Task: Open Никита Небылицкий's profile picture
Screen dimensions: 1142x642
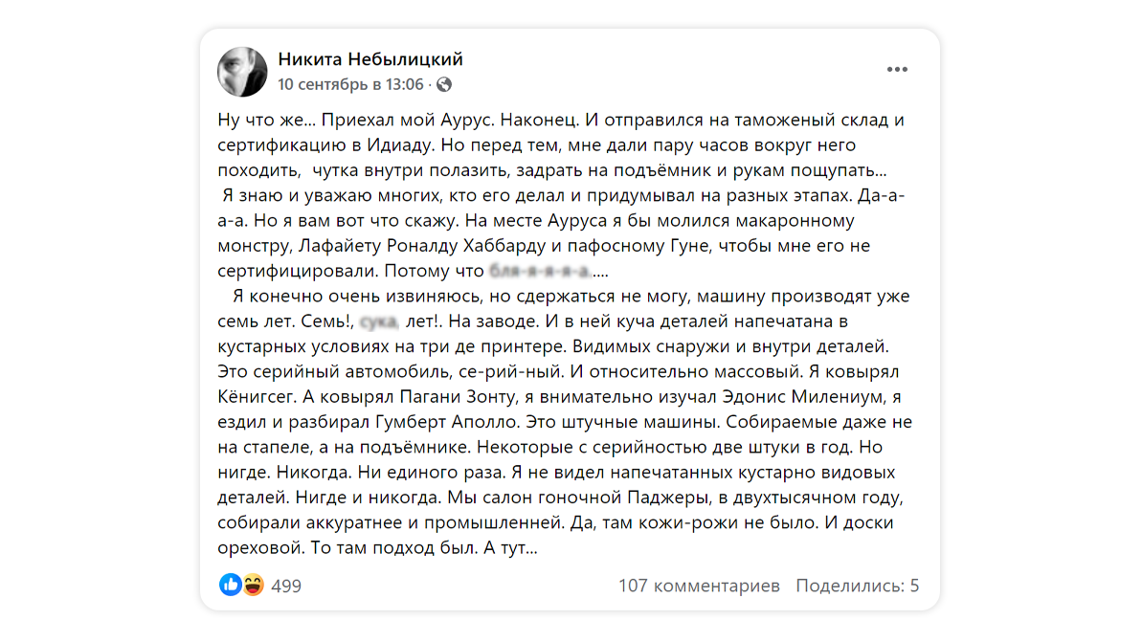Action: point(242,72)
